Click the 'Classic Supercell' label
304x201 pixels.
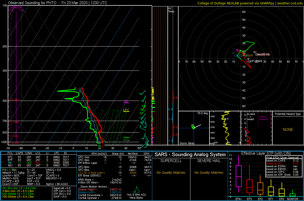tap(263, 118)
